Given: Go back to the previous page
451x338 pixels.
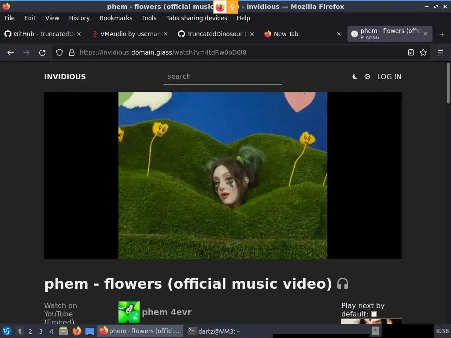Looking at the screenshot, I should (x=11, y=53).
